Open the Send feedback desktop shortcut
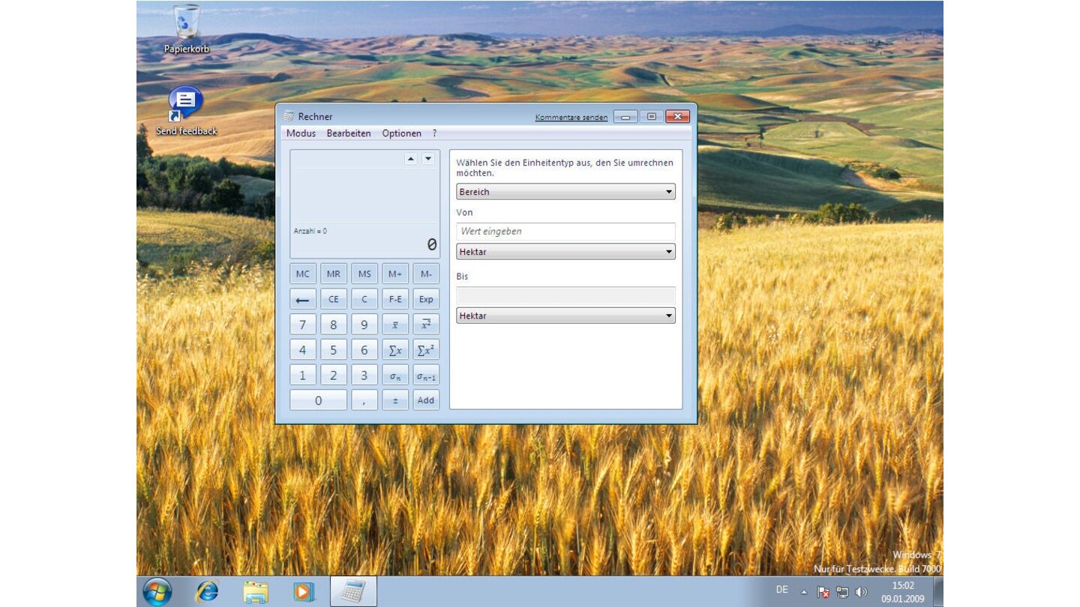1080x607 pixels. click(186, 111)
